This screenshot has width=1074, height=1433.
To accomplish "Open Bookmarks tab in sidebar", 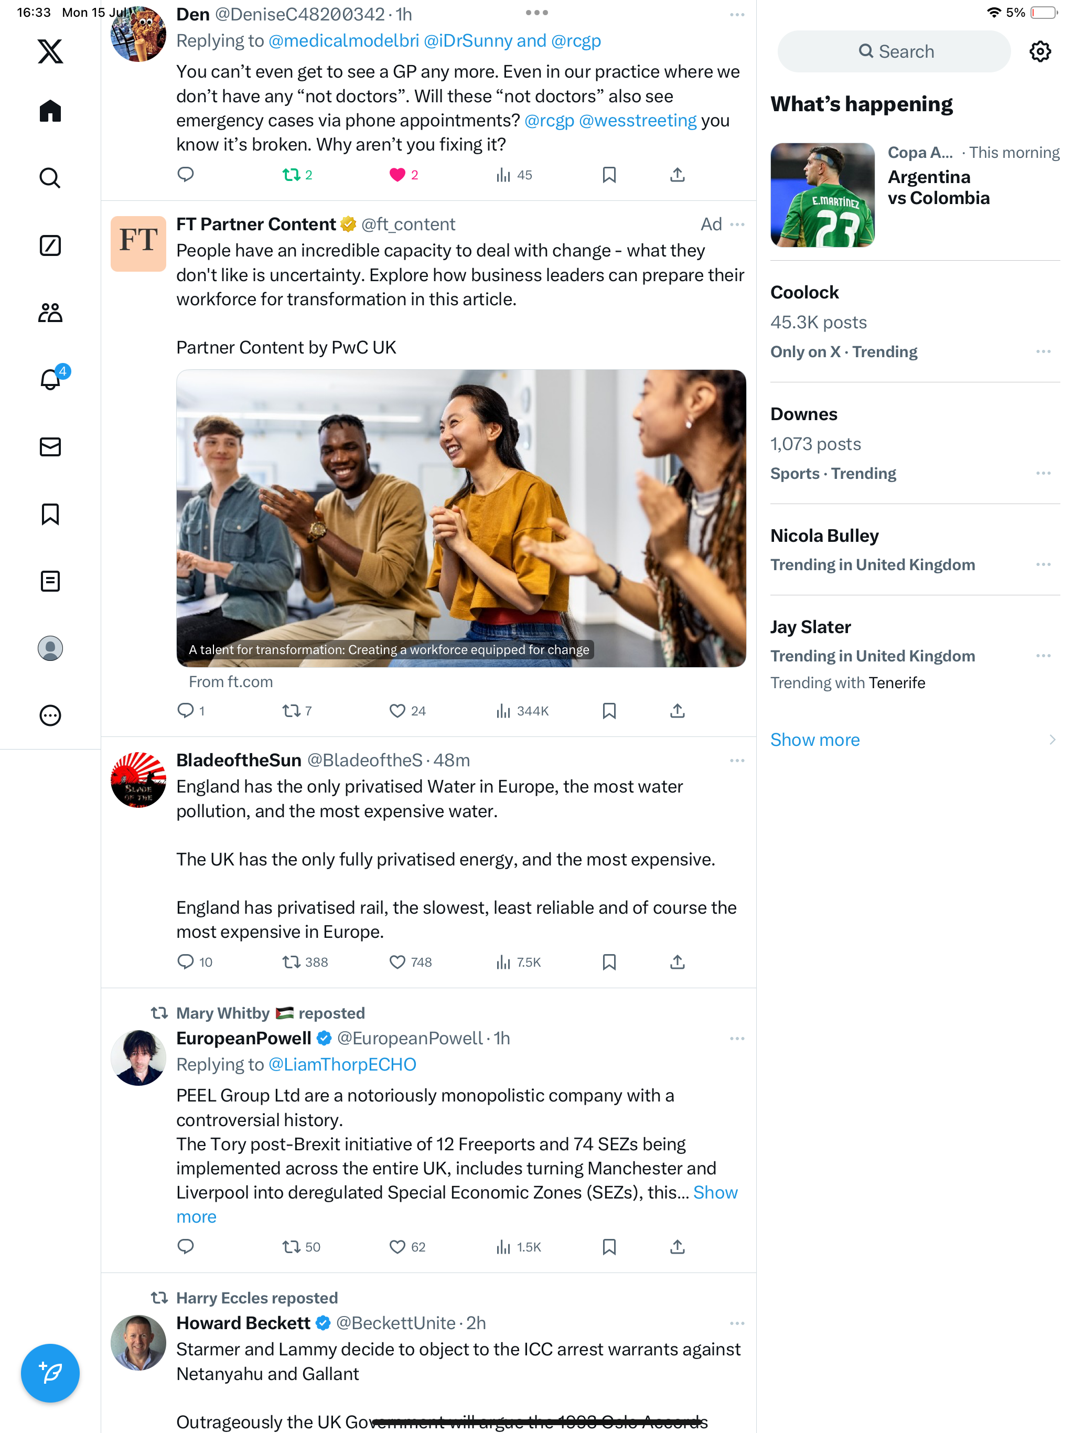I will tap(50, 515).
